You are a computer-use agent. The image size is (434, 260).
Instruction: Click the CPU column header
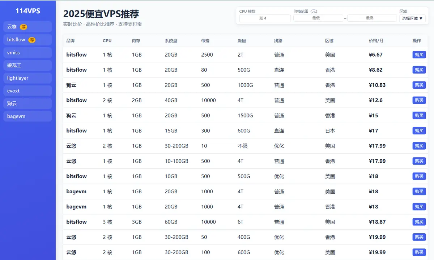coord(107,41)
